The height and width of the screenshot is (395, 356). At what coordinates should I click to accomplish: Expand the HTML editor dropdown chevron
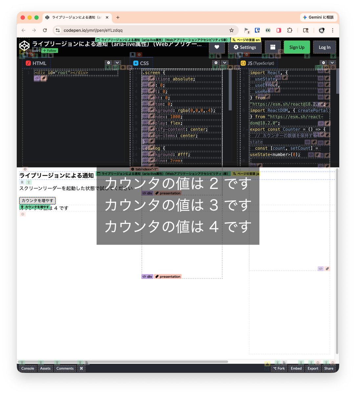[117, 63]
